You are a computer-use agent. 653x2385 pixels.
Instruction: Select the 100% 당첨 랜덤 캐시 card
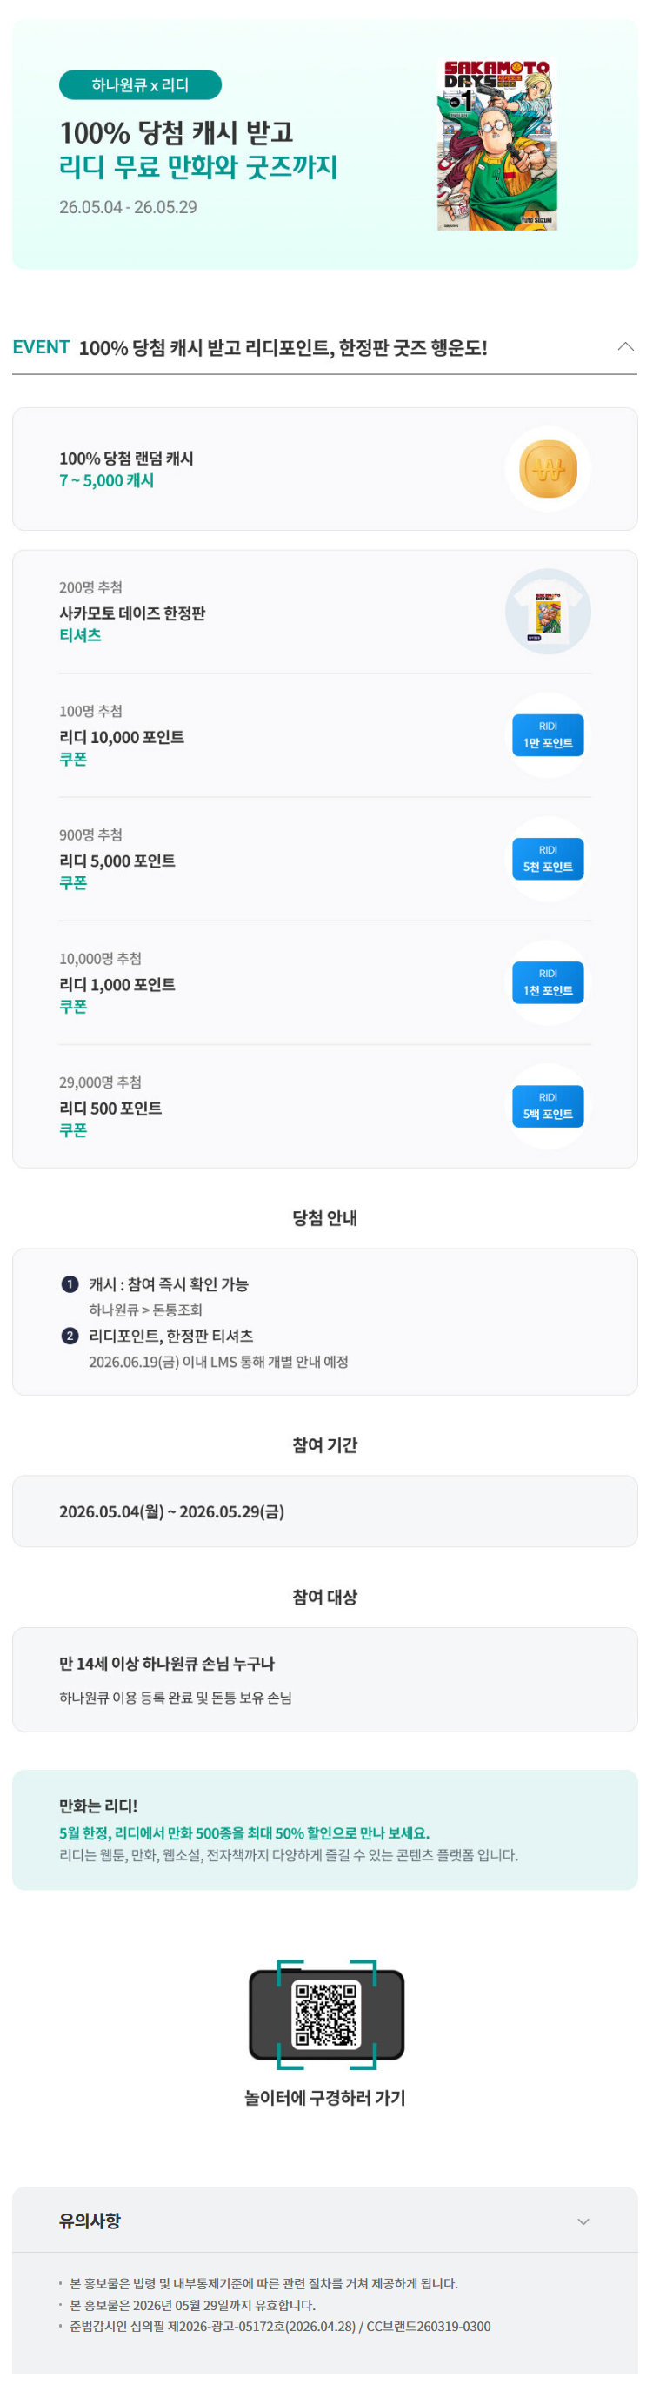(324, 469)
